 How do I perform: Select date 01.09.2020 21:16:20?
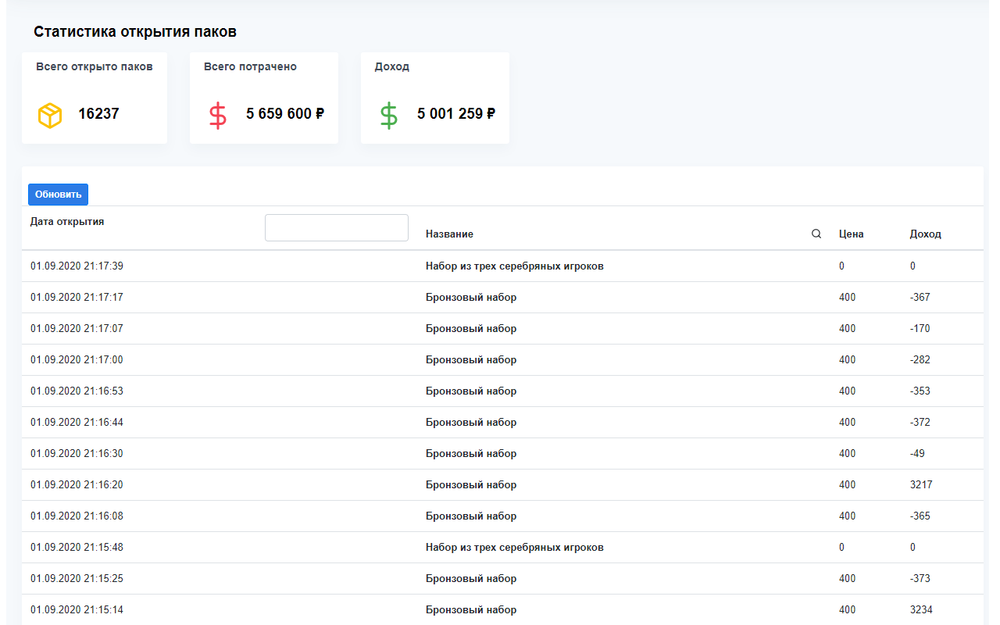tap(77, 484)
